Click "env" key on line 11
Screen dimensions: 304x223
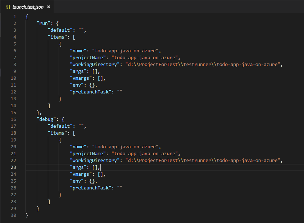pyautogui.click(x=77, y=85)
